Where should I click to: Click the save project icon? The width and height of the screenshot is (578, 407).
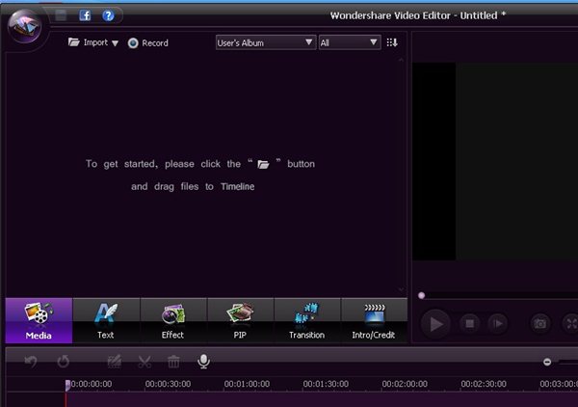(x=61, y=15)
